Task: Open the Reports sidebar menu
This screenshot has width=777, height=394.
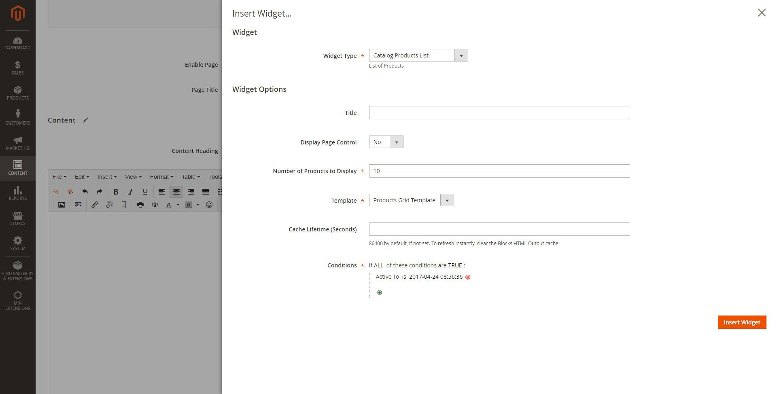Action: point(18,193)
